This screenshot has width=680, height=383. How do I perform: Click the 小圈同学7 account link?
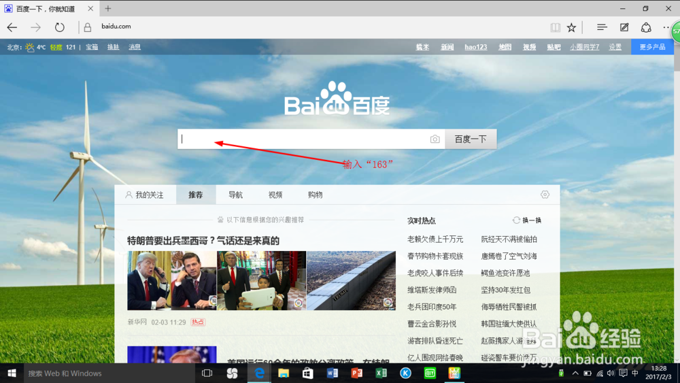pos(584,47)
